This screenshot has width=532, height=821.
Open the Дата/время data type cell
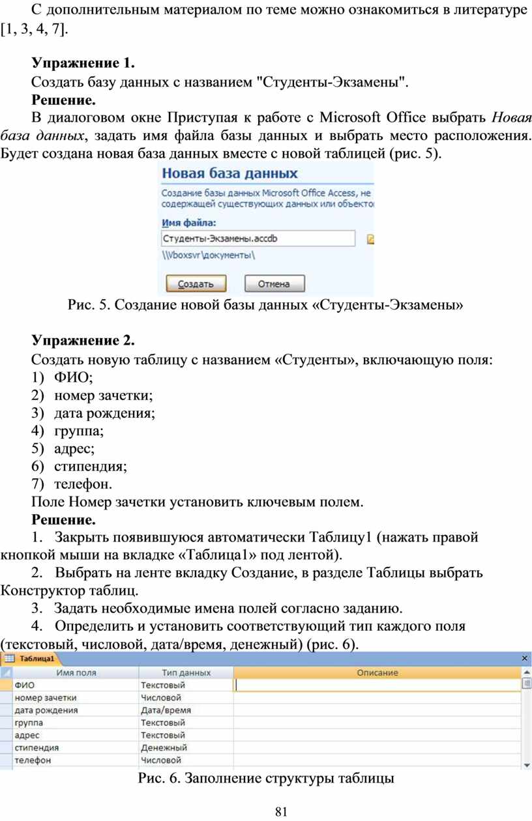click(x=186, y=710)
